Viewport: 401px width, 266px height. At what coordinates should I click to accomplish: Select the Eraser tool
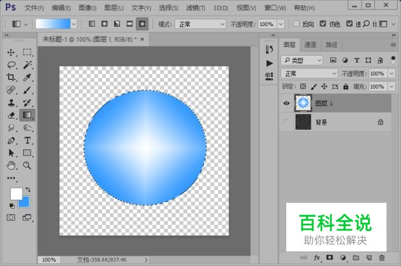[x=12, y=115]
